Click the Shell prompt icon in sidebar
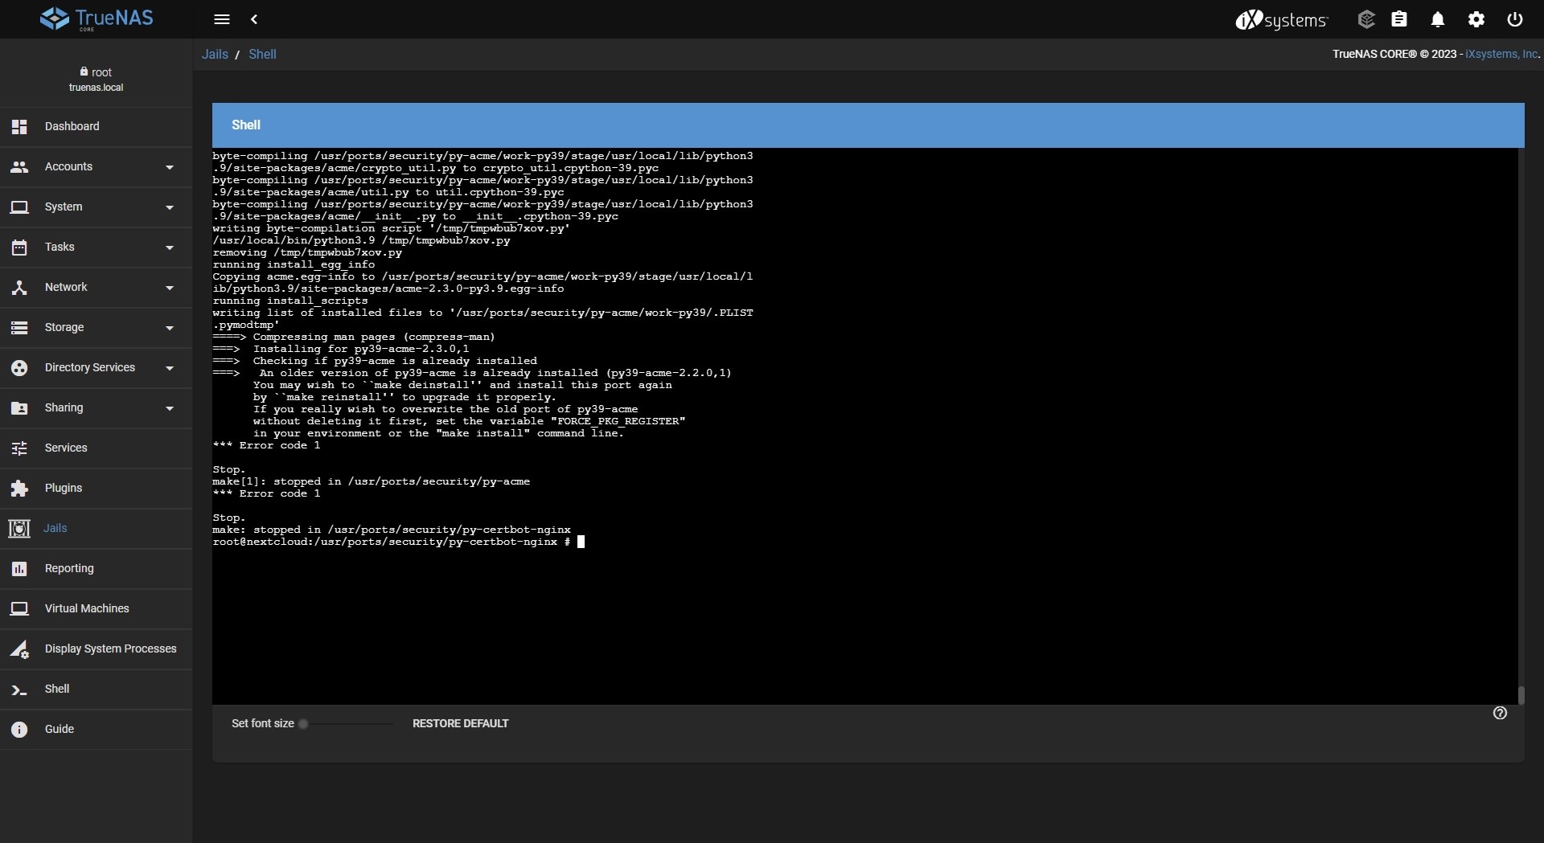Screen dimensions: 1544x843 pos(19,690)
